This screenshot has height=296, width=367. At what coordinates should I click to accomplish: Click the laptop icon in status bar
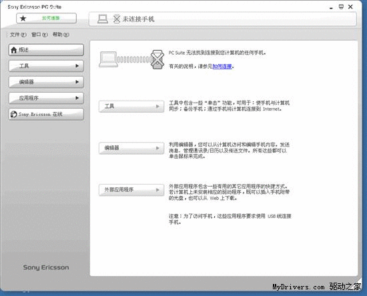[103, 19]
